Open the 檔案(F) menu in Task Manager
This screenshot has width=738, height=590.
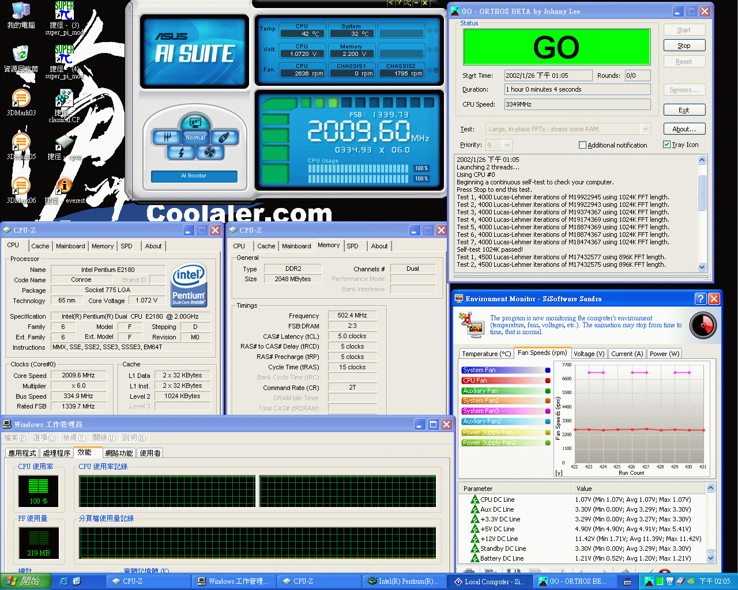tap(16, 438)
